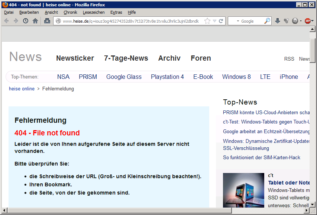Open the Chronik menu
The width and height of the screenshot is (317, 215).
pos(70,12)
